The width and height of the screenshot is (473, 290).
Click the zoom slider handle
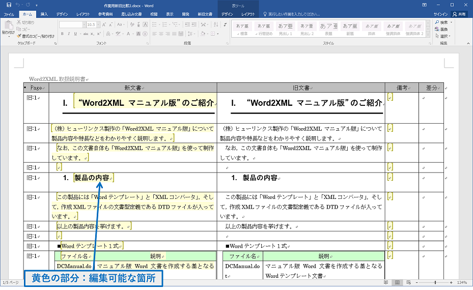click(435, 282)
